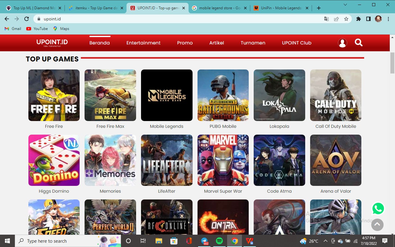
Task: Close the UPOINT.ID browser tab
Action: tap(183, 8)
